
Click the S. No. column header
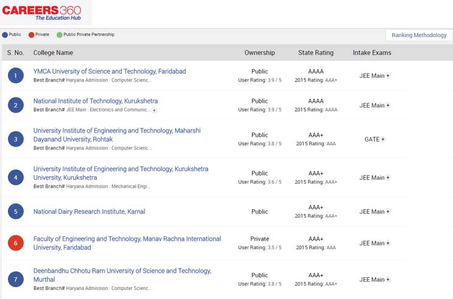(16, 53)
